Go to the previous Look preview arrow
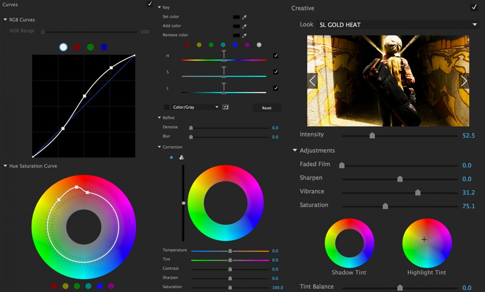 [x=312, y=81]
